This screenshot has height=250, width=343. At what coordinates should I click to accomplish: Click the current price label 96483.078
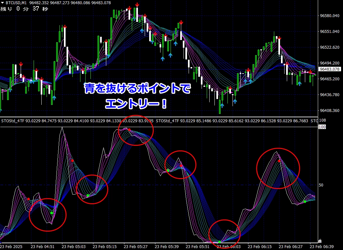[329, 69]
